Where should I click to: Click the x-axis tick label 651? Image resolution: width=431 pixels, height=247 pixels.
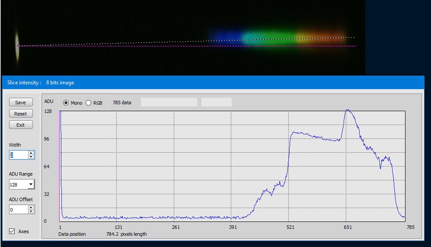coord(348,227)
